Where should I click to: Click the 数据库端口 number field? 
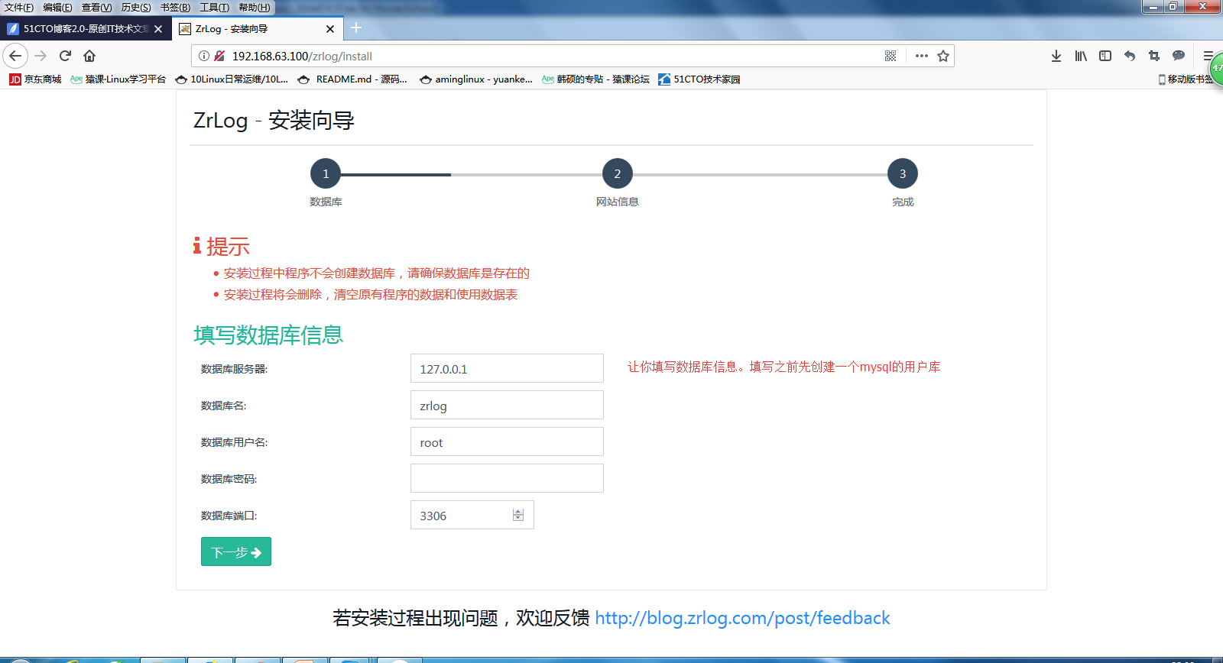pos(472,515)
